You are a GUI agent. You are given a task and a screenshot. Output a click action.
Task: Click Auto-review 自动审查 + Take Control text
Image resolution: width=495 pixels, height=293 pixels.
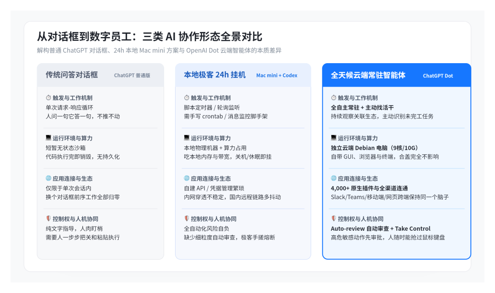pos(380,228)
